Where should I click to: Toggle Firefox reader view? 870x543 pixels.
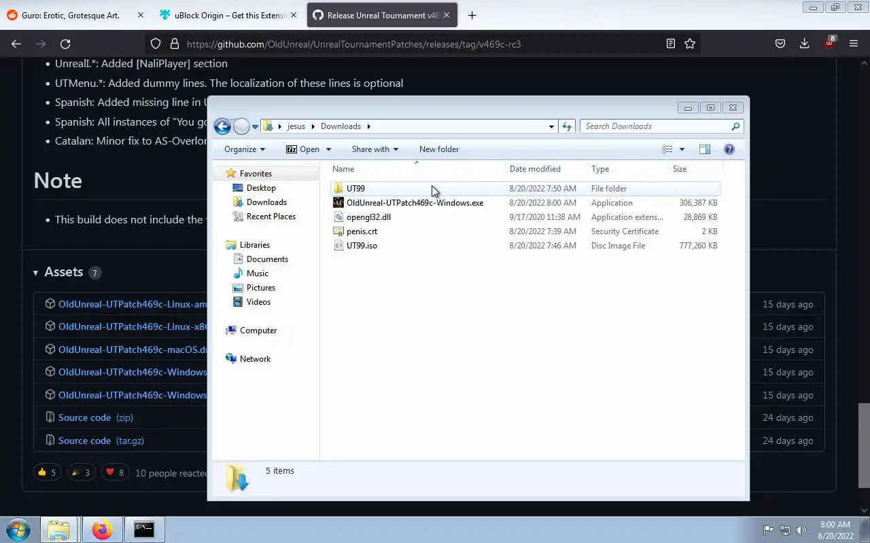(671, 44)
